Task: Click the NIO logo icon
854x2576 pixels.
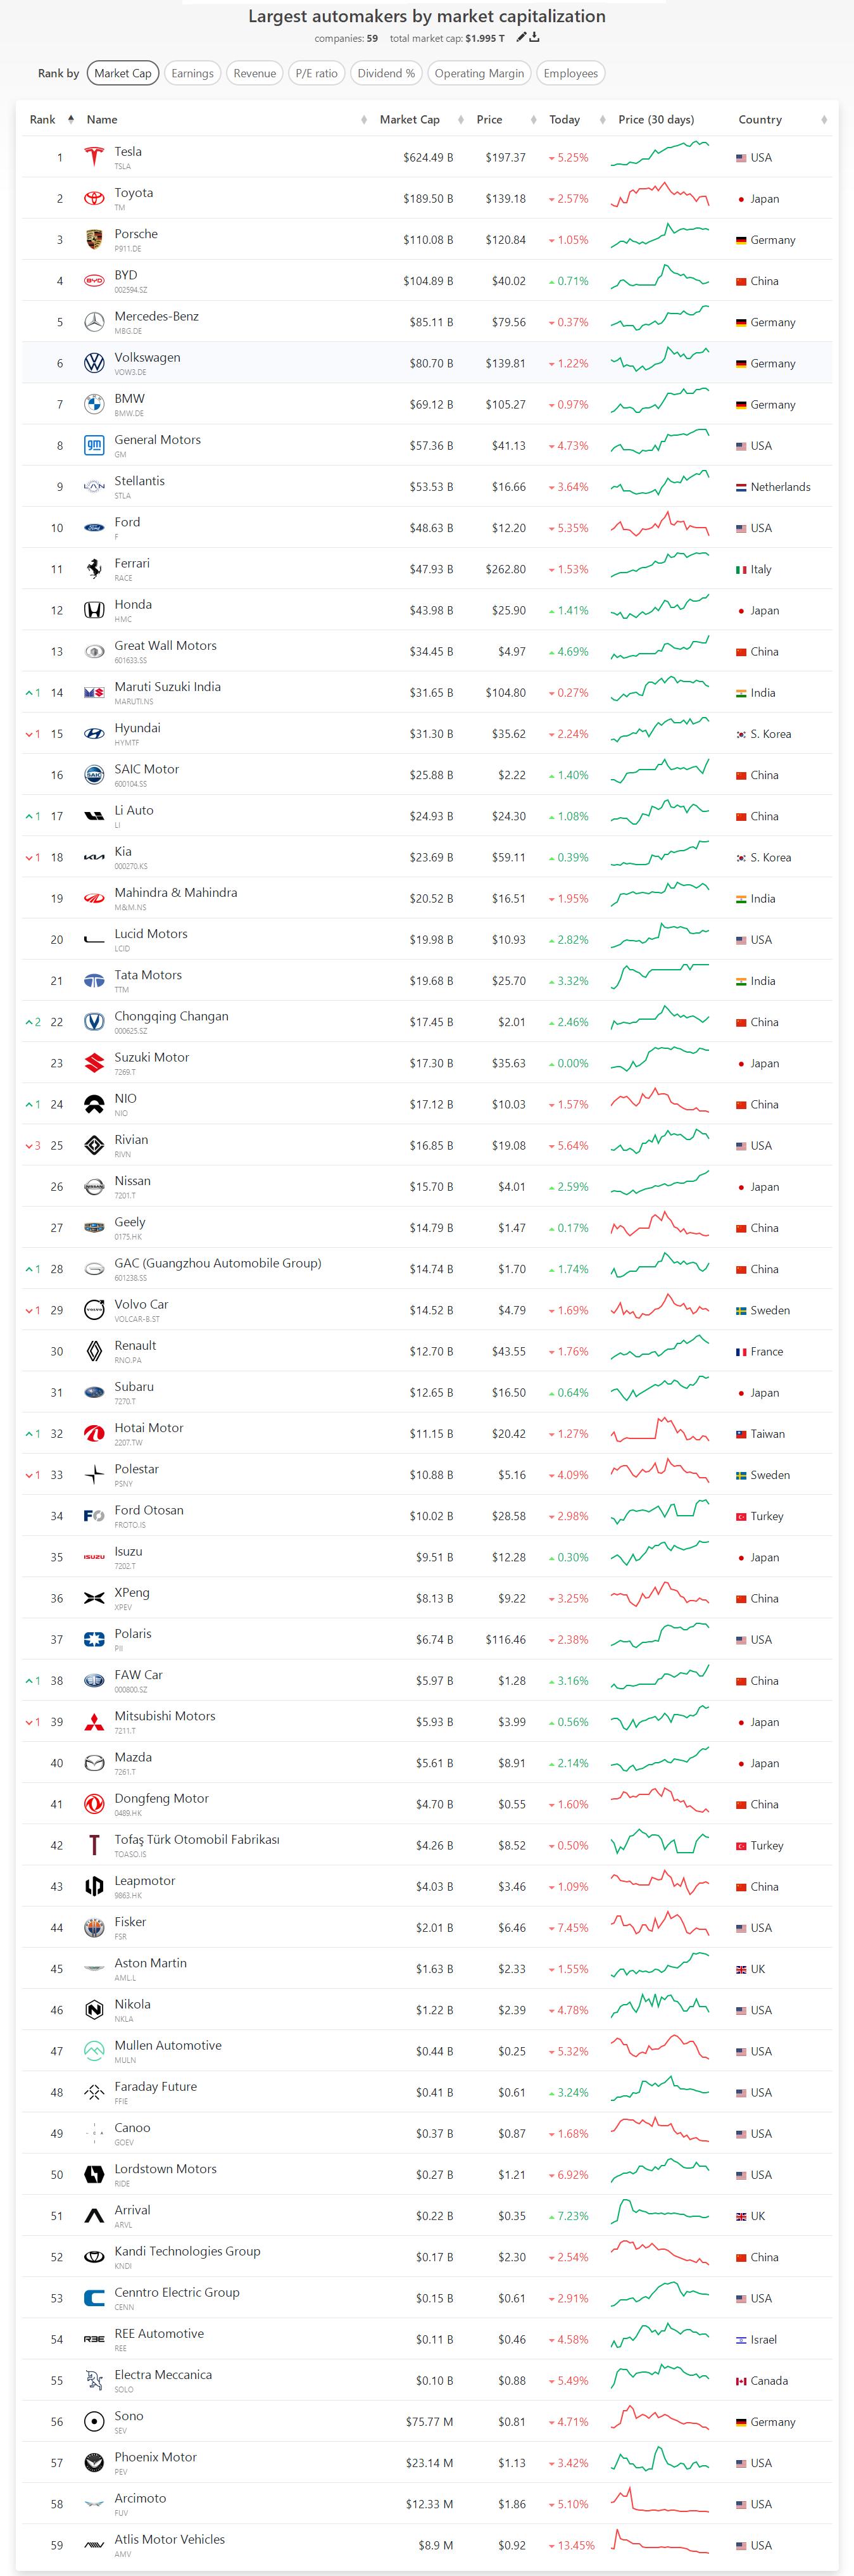Action: [94, 1104]
